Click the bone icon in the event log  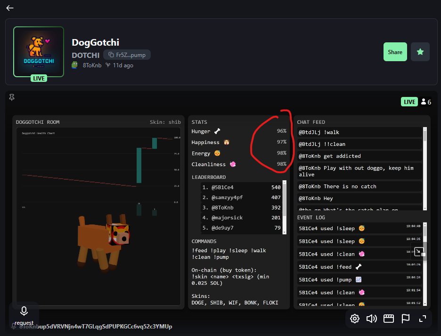click(x=359, y=267)
